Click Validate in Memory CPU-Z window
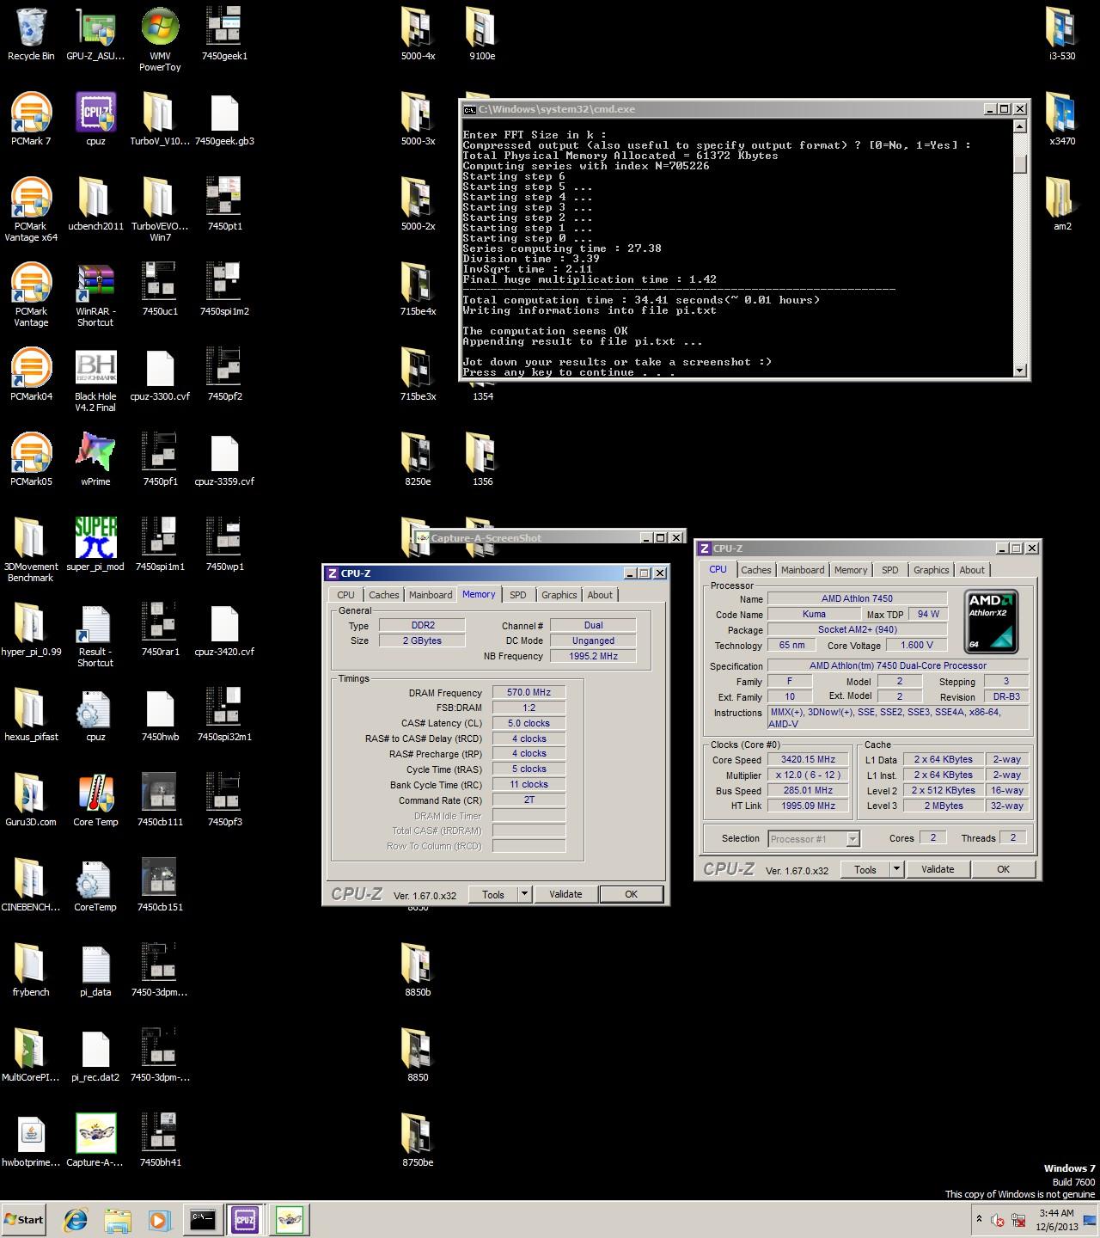This screenshot has height=1238, width=1100. click(565, 894)
